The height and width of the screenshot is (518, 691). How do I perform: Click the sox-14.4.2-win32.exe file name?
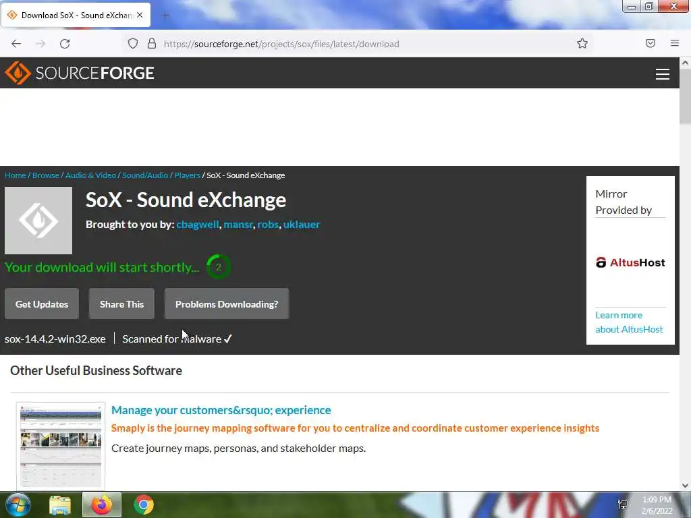coord(55,339)
